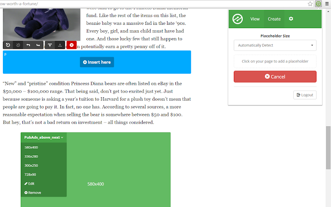This screenshot has width=331, height=207.
Task: Click the counter-clockwise history arrow icon
Action: point(8,45)
